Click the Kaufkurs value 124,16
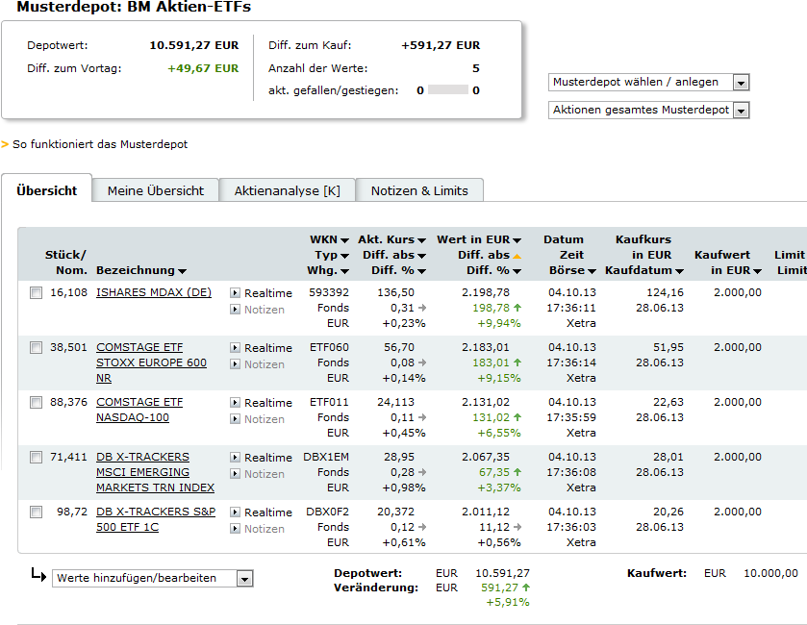The image size is (807, 625). 665,292
